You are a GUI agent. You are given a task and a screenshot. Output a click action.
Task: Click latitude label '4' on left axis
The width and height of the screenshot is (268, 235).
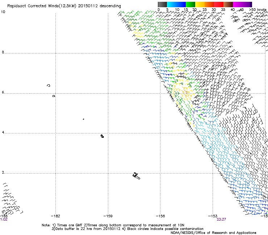[3, 132]
